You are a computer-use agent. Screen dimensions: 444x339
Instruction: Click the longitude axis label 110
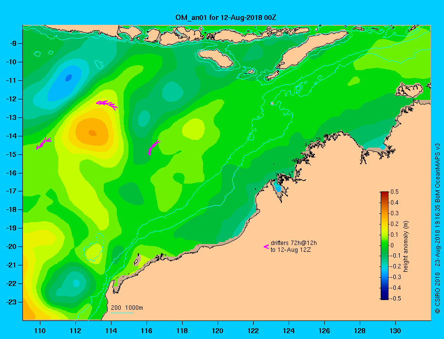[40, 331]
